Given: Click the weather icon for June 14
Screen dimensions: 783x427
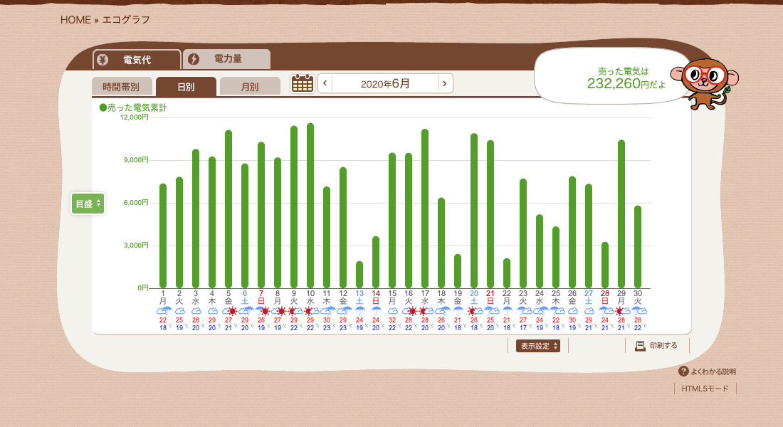Looking at the screenshot, I should (x=376, y=310).
